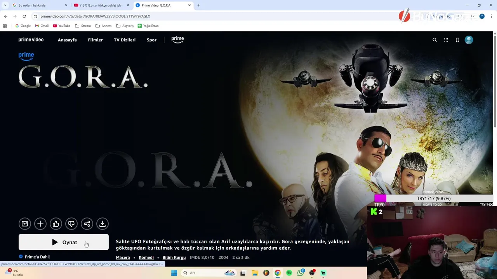This screenshot has height=279, width=497.
Task: Click the 2004 release year text
Action: pos(223,257)
